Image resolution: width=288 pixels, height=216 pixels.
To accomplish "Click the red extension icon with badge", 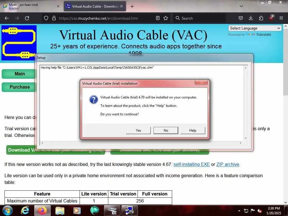I will (271, 18).
